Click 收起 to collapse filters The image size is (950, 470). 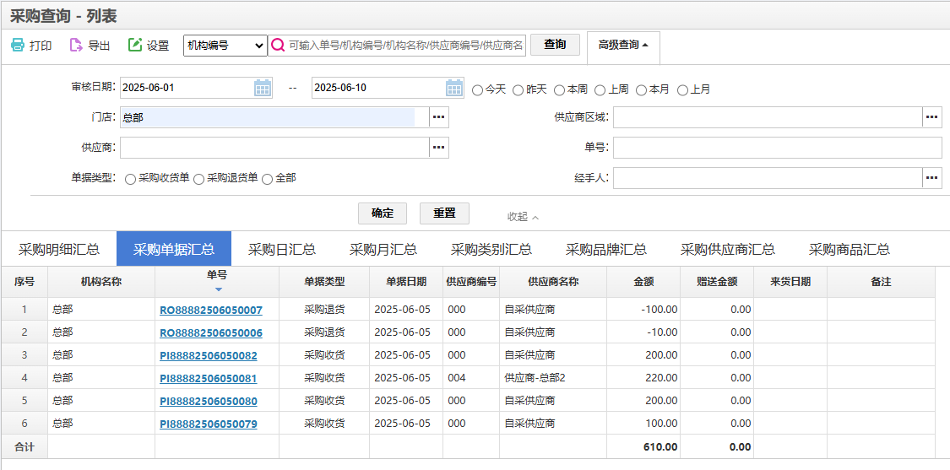(x=523, y=216)
